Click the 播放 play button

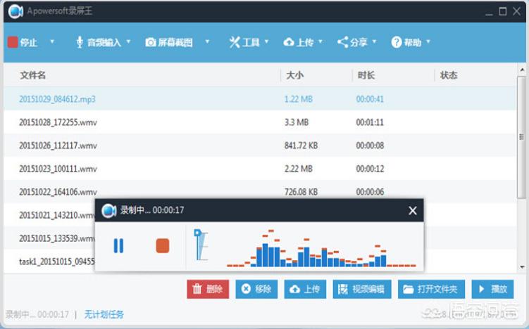(492, 289)
